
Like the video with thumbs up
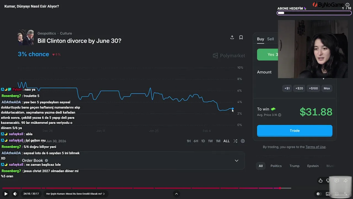pos(320,180)
